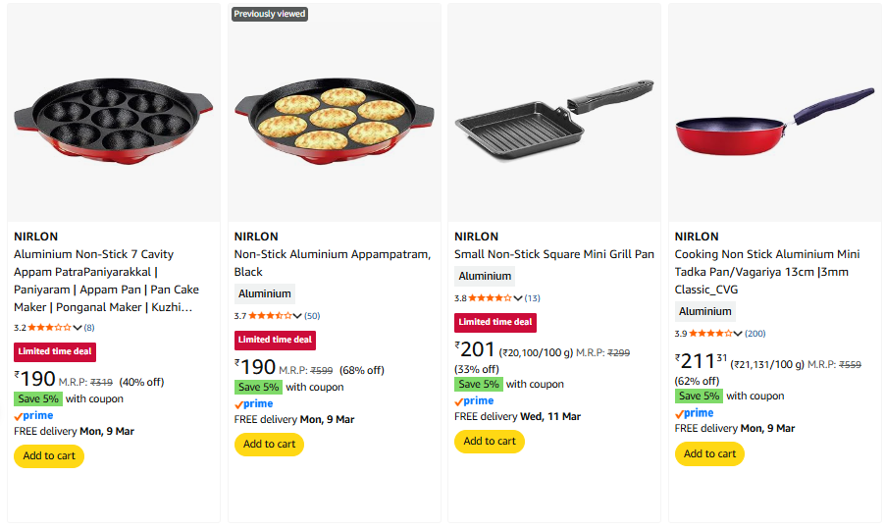The height and width of the screenshot is (529, 885).
Task: Expand rating popover for the 3.8-star Grill Pan
Action: click(518, 298)
